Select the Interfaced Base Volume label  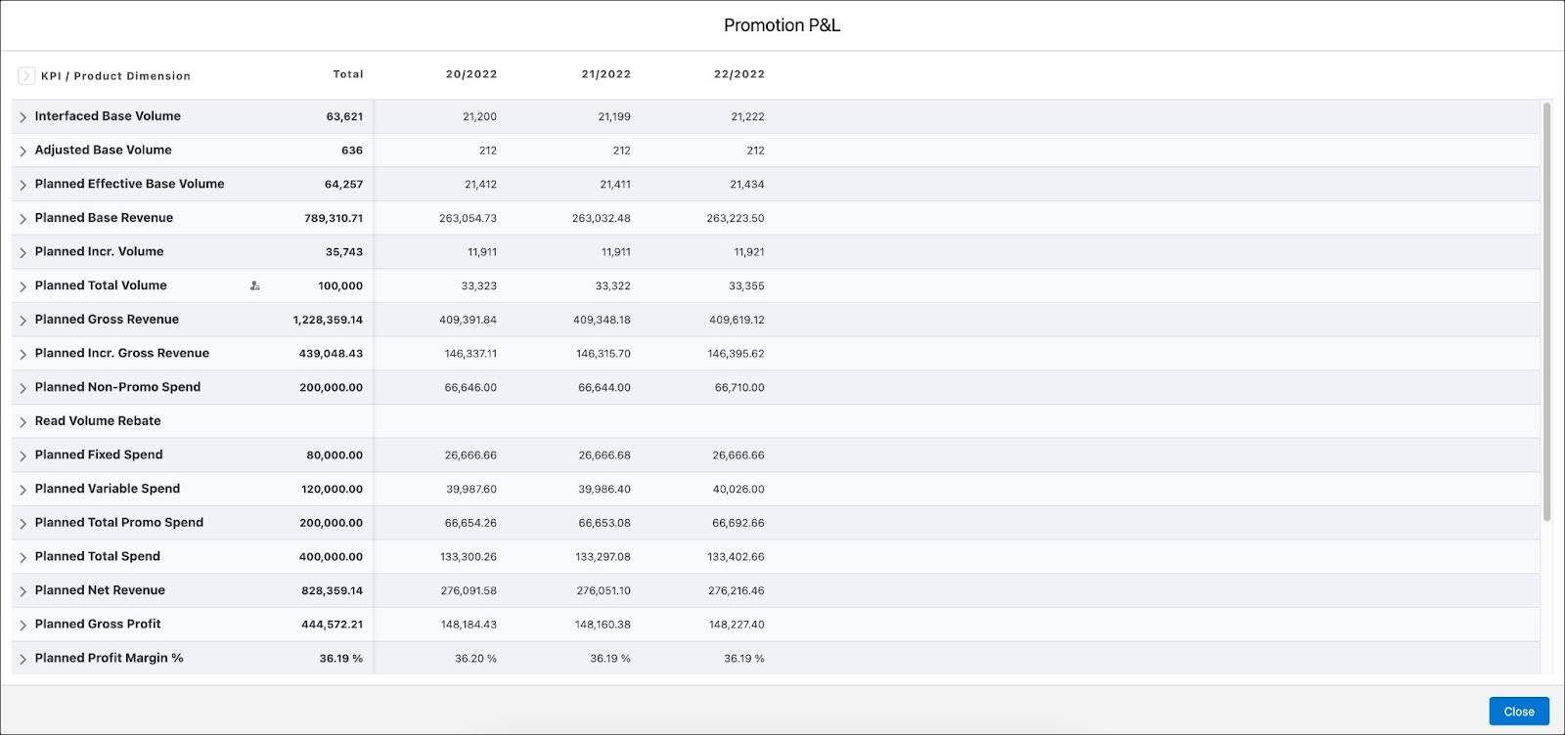click(108, 116)
